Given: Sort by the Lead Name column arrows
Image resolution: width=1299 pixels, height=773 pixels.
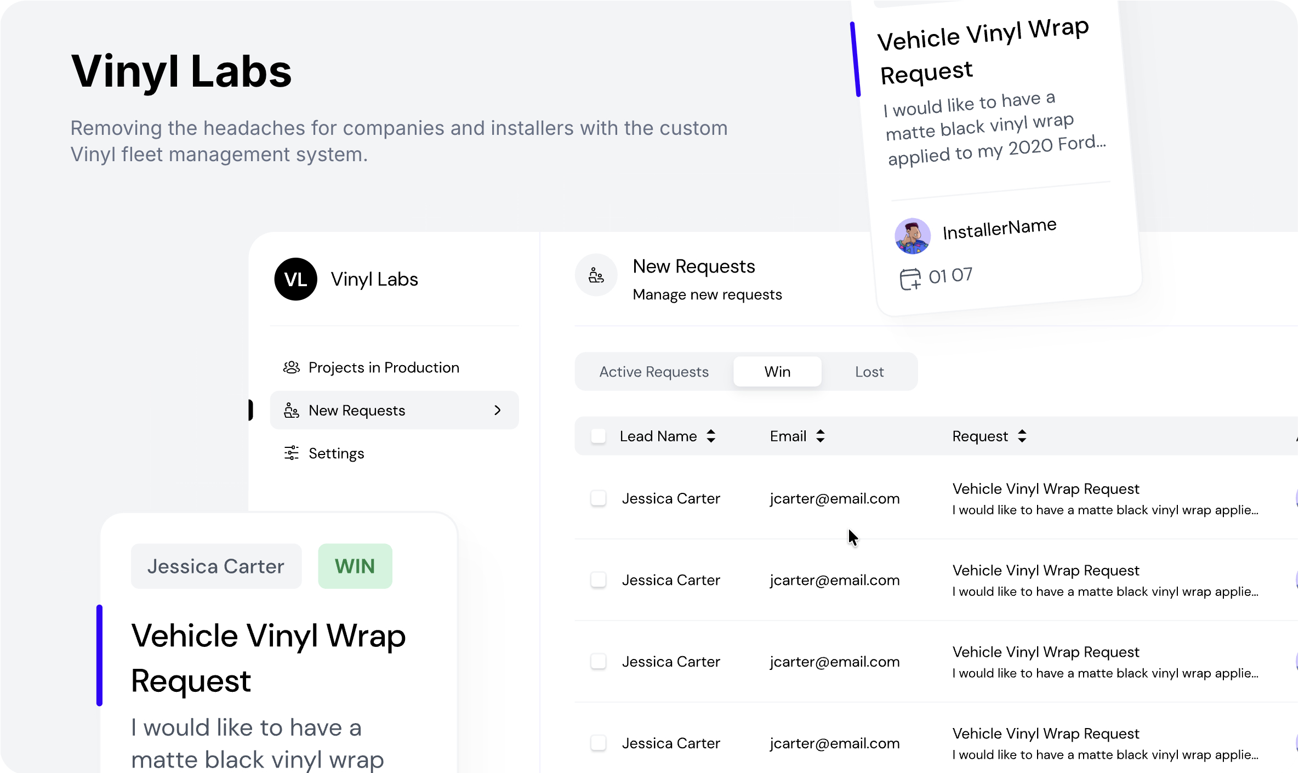Looking at the screenshot, I should (711, 436).
